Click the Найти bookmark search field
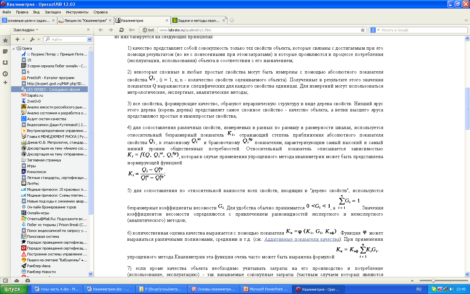This screenshot has height=294, width=470. (69, 40)
